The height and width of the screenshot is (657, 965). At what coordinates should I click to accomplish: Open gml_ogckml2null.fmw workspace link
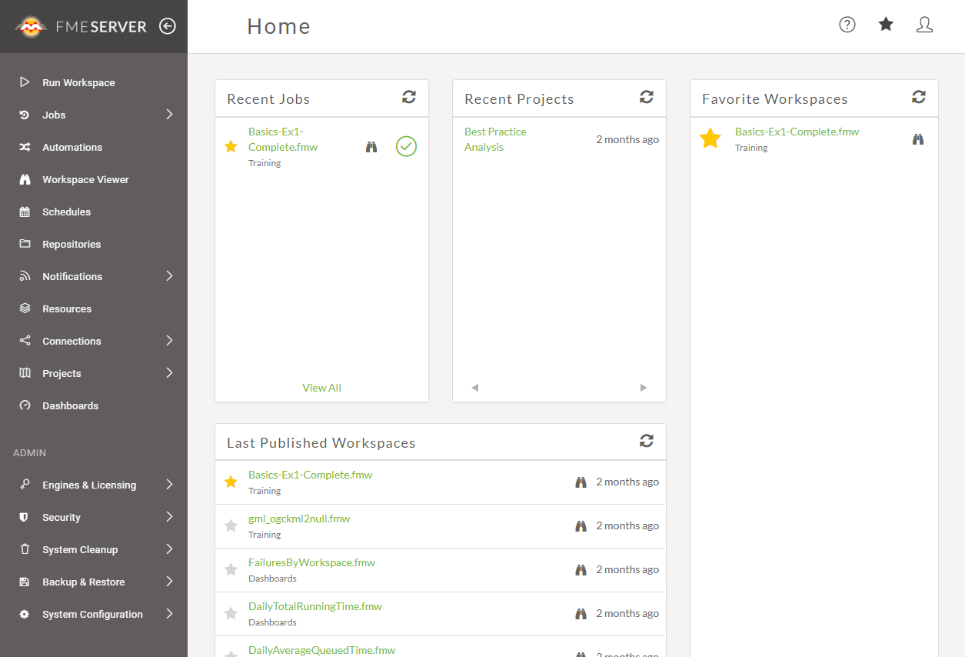click(299, 519)
